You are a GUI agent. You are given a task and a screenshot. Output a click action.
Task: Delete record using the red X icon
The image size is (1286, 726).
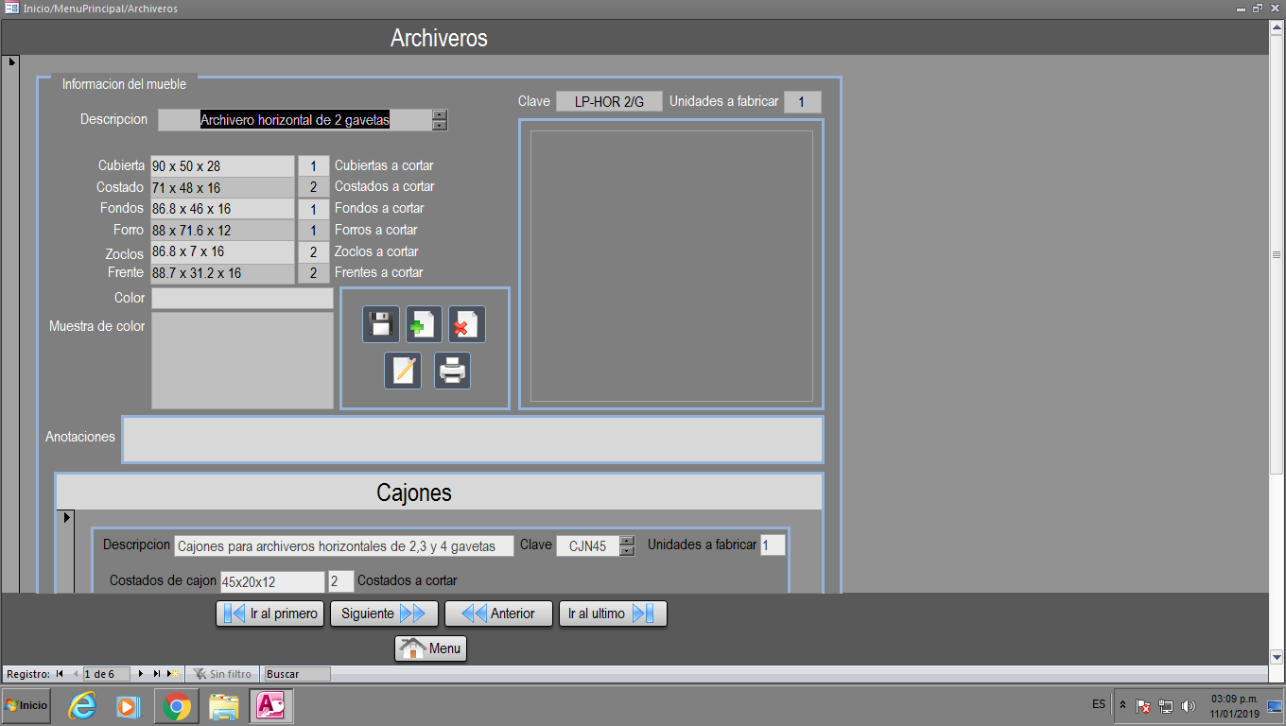pos(466,324)
